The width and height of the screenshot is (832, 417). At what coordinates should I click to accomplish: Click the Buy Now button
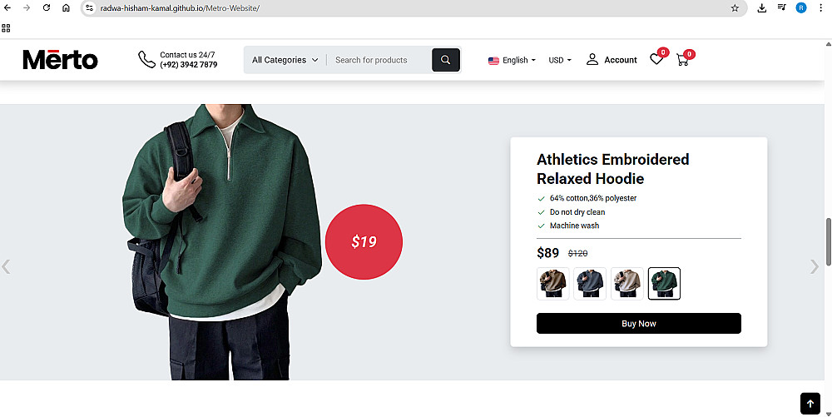(638, 324)
